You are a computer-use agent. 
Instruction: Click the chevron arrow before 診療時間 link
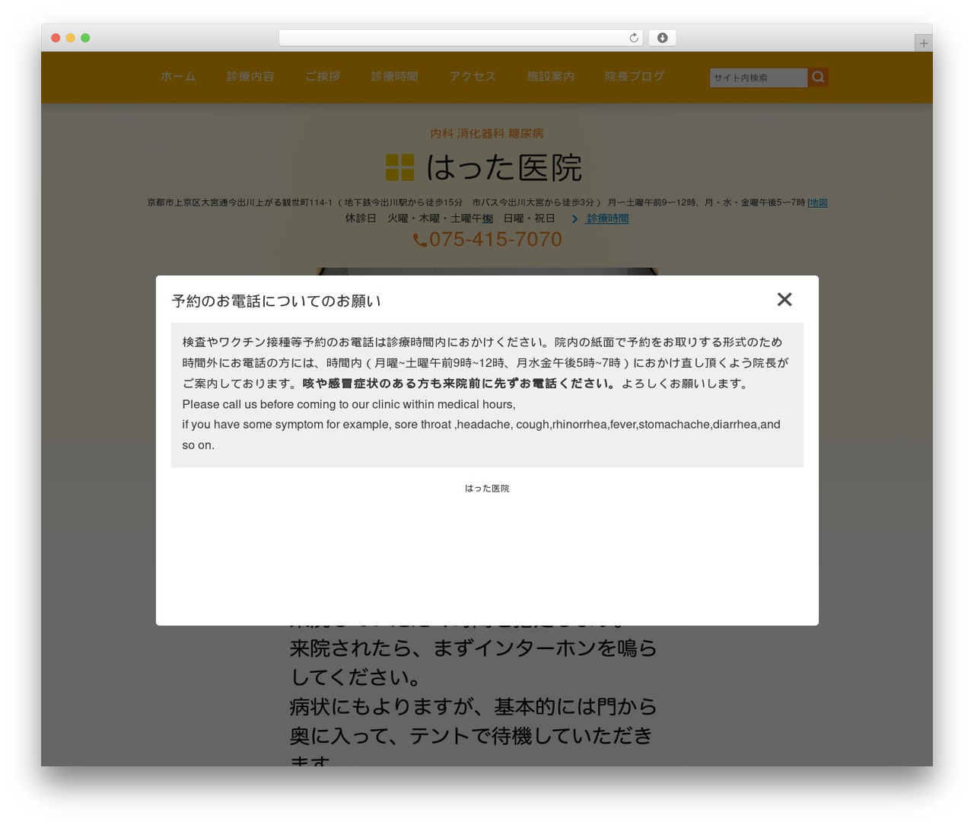575,219
